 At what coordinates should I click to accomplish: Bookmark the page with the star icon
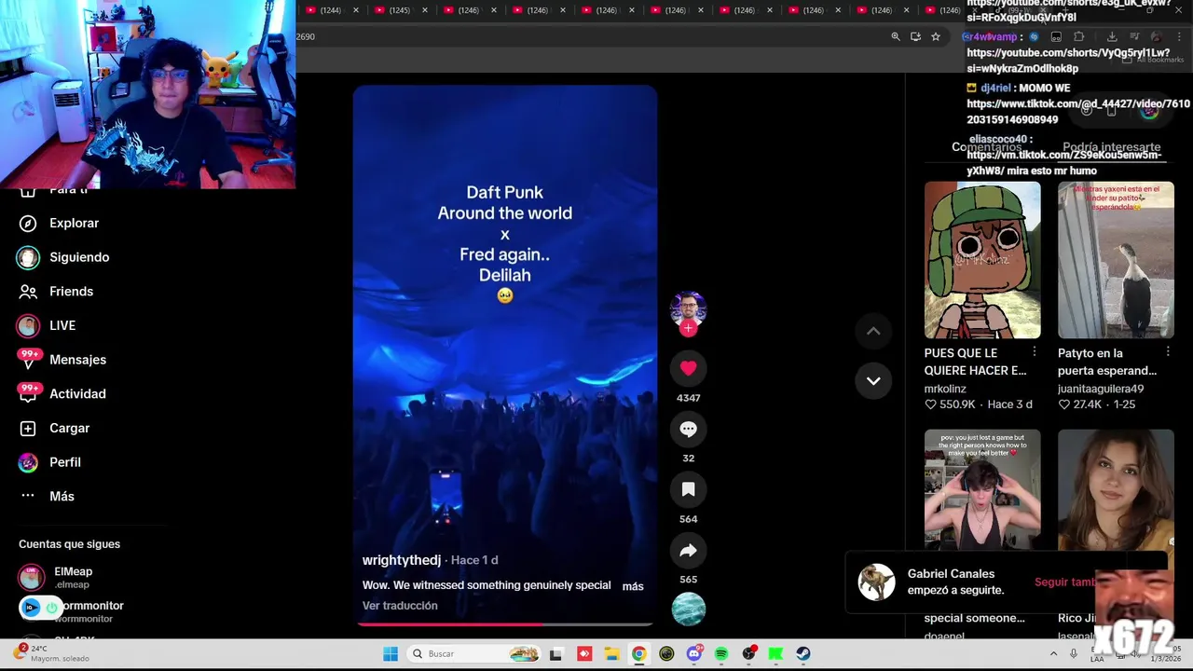[936, 36]
